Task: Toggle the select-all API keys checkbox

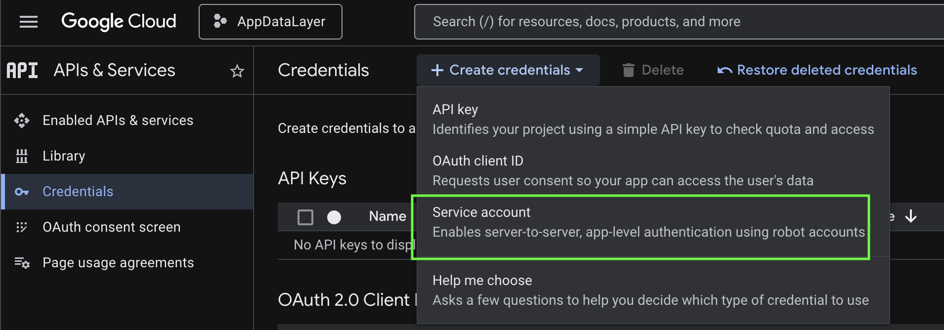Action: coord(305,217)
